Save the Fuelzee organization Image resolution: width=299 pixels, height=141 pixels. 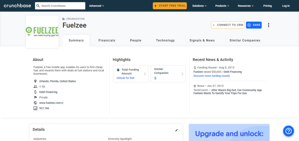coord(254,25)
